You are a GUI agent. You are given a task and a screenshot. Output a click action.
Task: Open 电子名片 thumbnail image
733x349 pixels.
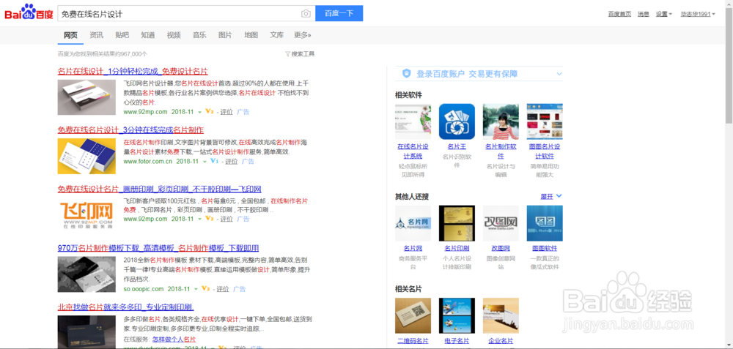(x=457, y=316)
